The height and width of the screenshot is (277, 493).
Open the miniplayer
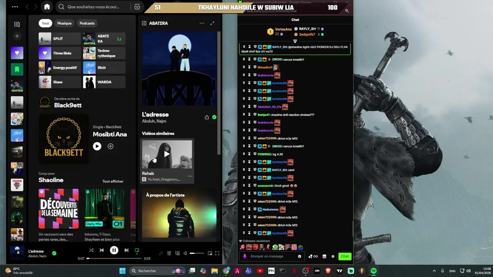210,253
